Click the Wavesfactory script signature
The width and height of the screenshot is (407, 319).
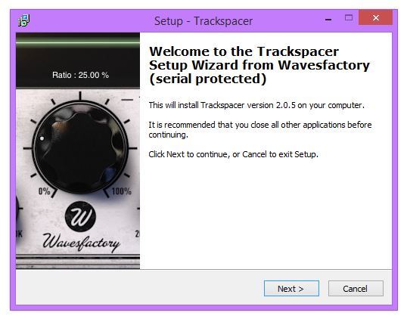81,243
